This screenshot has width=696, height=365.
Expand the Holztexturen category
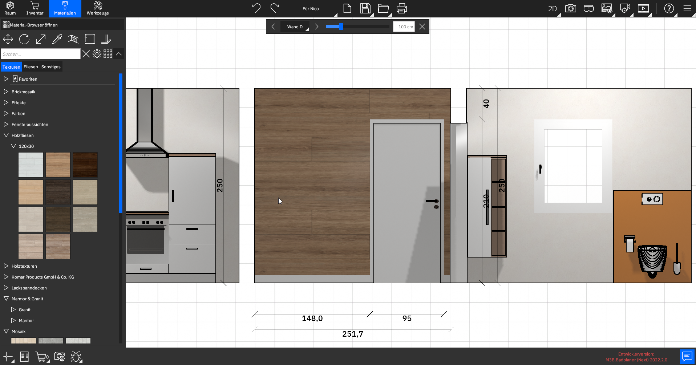pos(6,266)
